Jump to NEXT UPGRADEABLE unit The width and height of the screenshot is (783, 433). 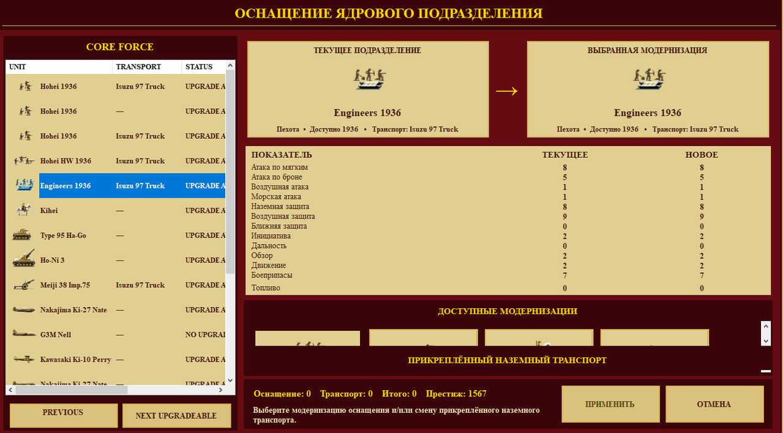click(176, 415)
